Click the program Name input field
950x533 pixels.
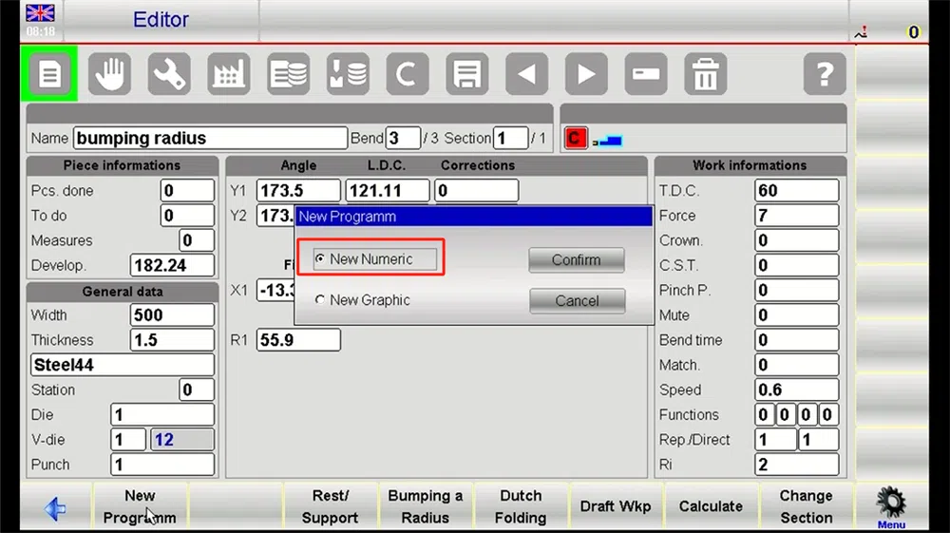[210, 138]
